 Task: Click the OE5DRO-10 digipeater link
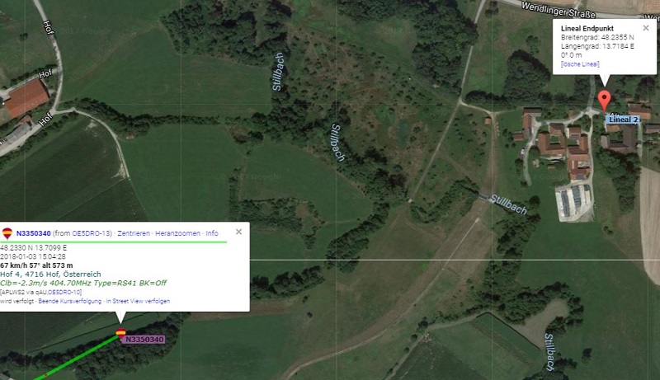(64, 292)
